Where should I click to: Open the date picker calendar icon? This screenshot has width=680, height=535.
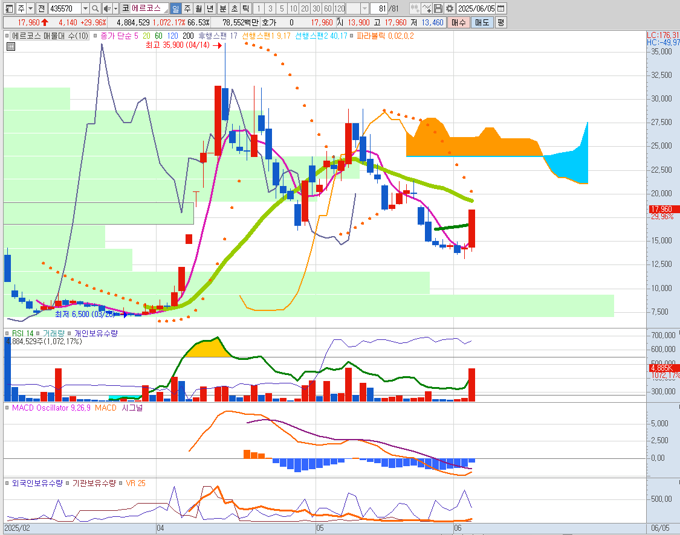coord(501,8)
